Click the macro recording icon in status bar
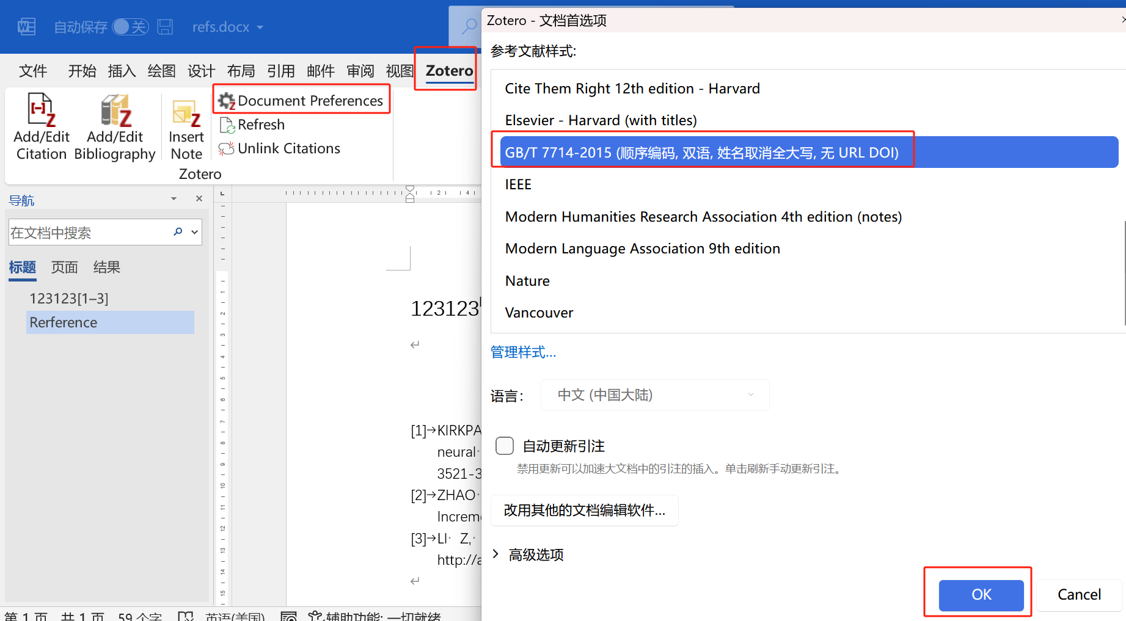This screenshot has width=1126, height=621. (288, 616)
